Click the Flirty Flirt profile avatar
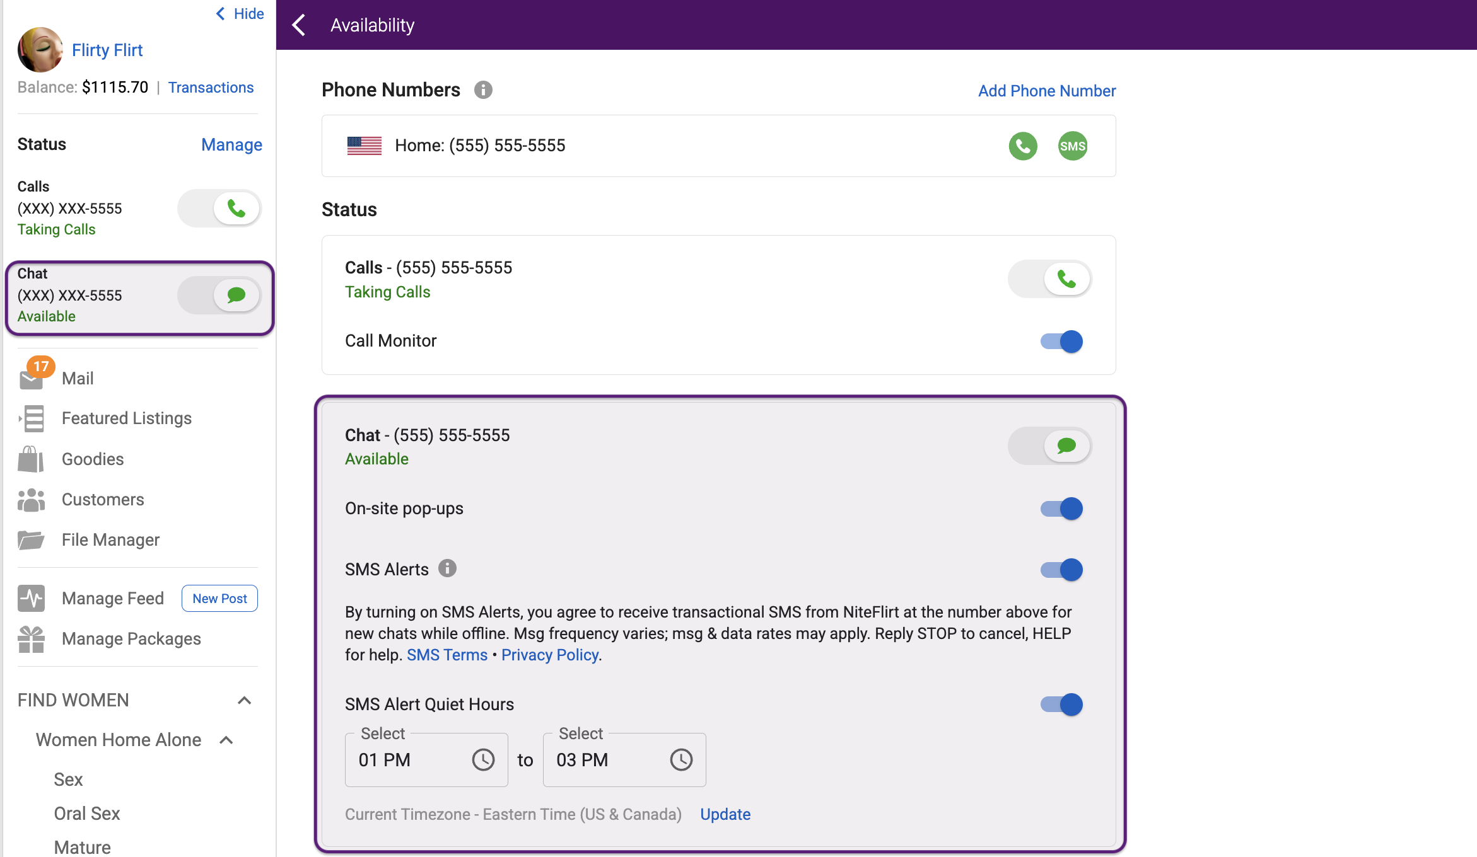 [x=40, y=50]
